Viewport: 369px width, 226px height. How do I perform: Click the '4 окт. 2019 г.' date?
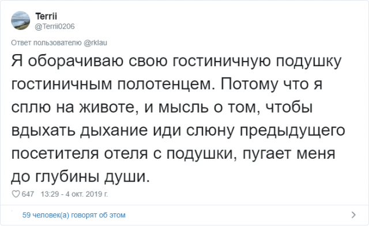(x=86, y=194)
